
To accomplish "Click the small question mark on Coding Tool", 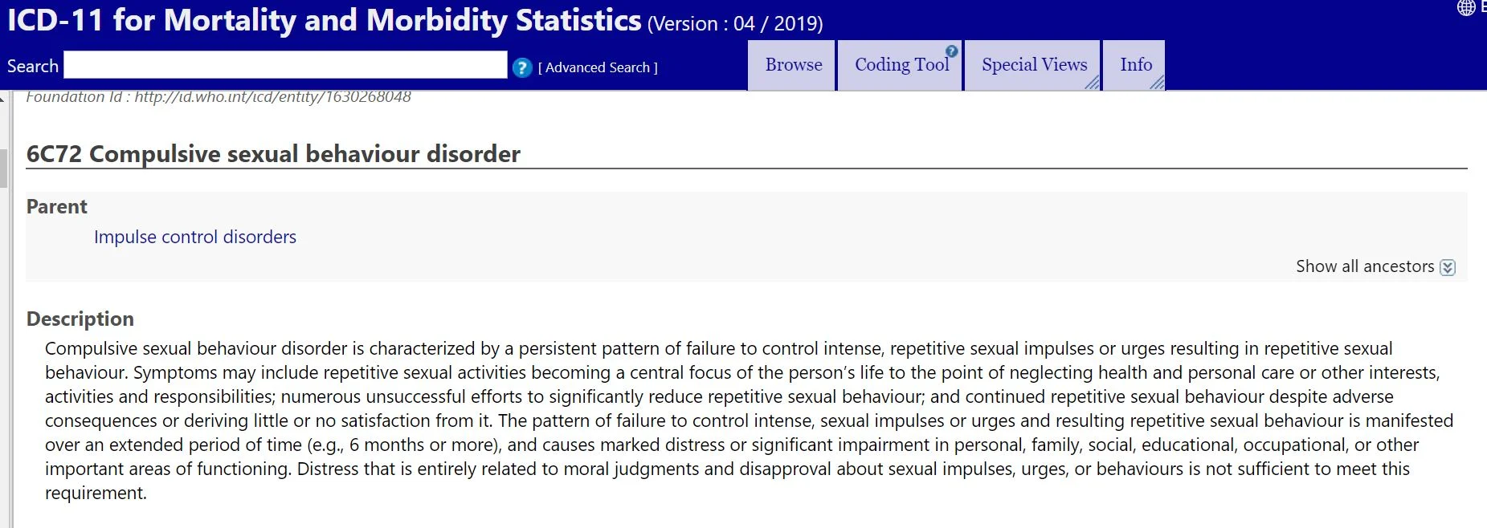I will 952,51.
